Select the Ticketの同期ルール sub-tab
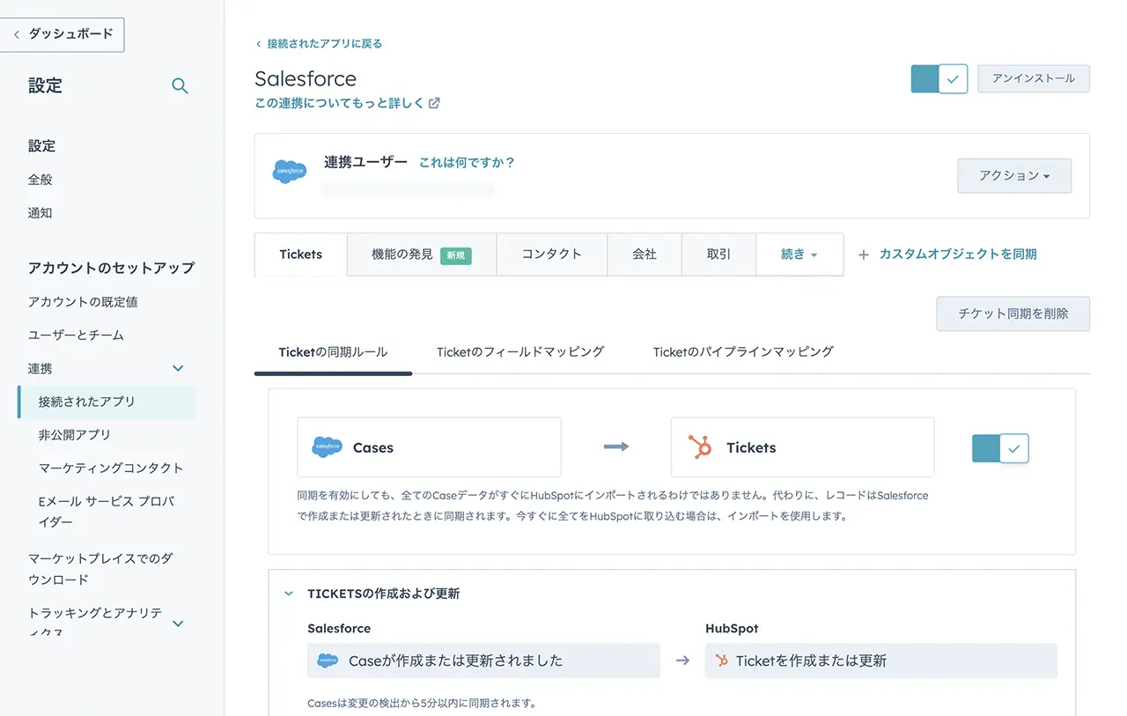This screenshot has width=1127, height=716. point(333,352)
